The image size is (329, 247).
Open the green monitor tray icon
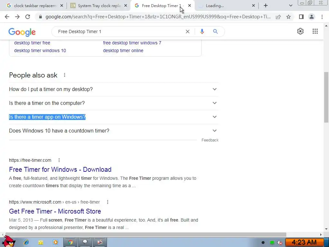coord(272,243)
